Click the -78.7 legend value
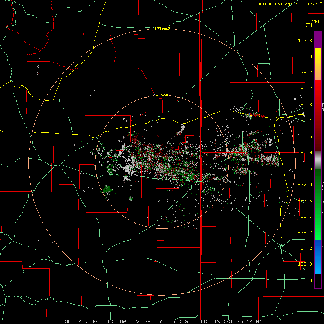Image resolution: width=324 pixels, height=324 pixels. pos(305,233)
